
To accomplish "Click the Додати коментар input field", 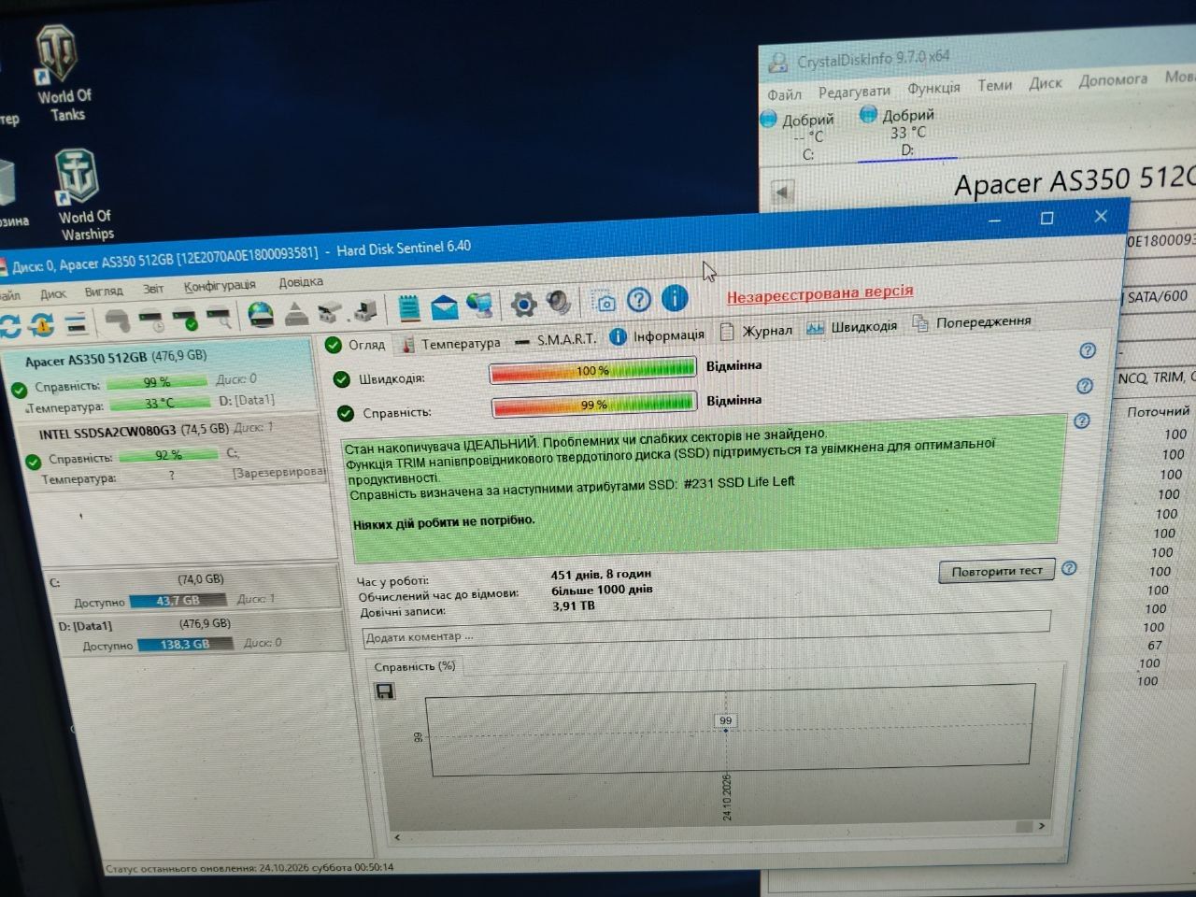I will click(x=706, y=630).
